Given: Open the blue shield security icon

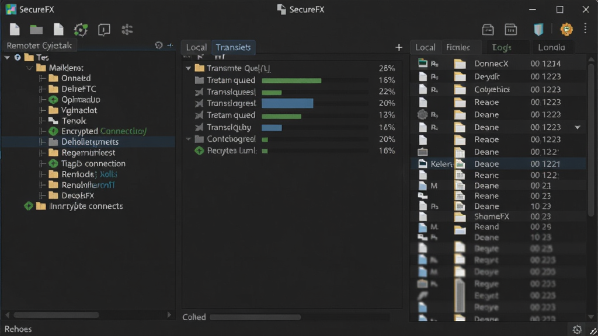Looking at the screenshot, I should tap(538, 29).
